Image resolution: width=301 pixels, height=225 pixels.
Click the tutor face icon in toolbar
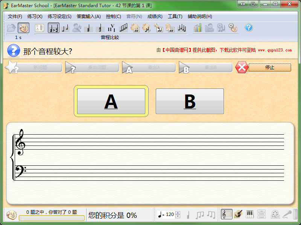point(23,28)
